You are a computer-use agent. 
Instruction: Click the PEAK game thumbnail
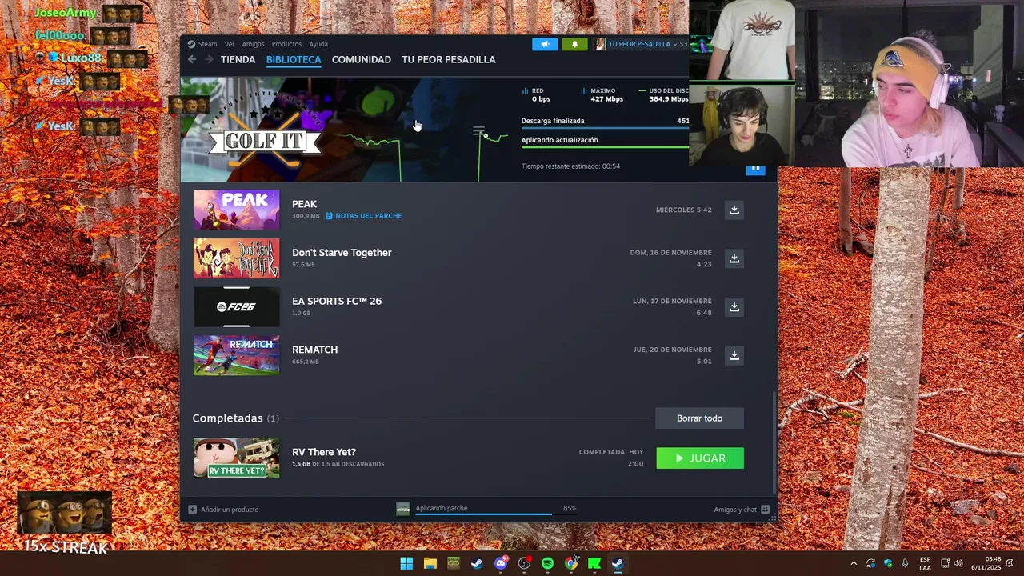(x=237, y=210)
